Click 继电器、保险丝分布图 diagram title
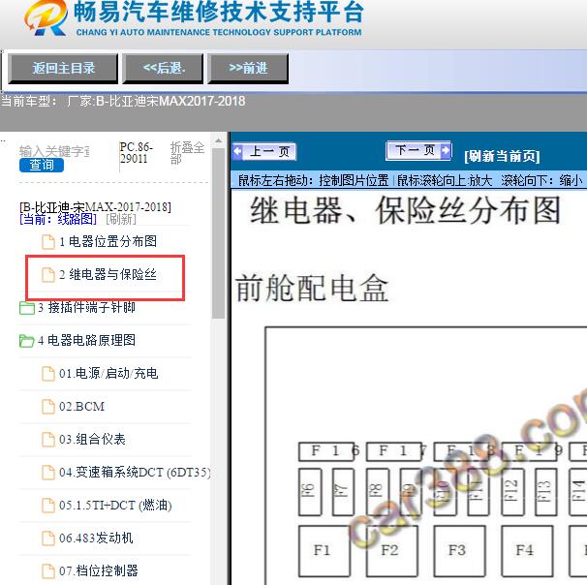 pyautogui.click(x=406, y=210)
